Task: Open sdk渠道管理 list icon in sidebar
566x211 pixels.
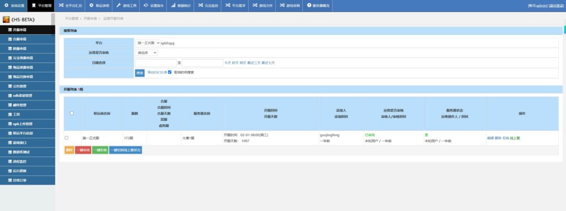Action: pos(10,96)
